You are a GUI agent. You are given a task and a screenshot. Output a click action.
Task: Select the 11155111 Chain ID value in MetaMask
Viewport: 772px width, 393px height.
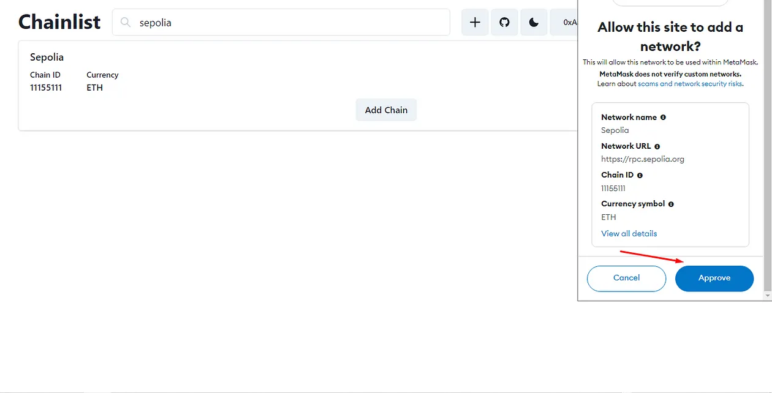pyautogui.click(x=613, y=188)
